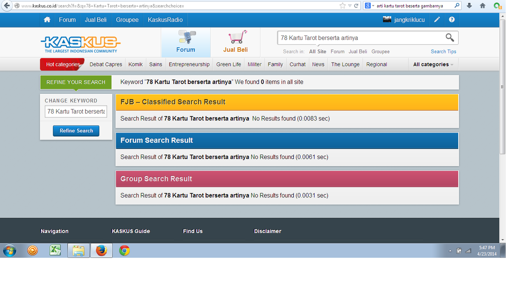This screenshot has height=284, width=506.
Task: Click the pencil create-post icon
Action: coord(437,19)
